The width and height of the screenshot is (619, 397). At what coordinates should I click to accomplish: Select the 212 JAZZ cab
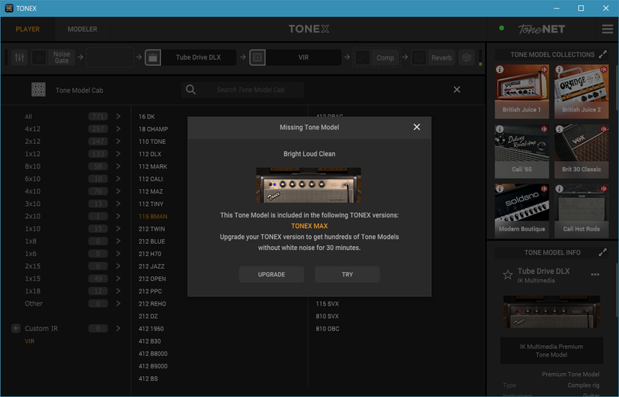151,266
